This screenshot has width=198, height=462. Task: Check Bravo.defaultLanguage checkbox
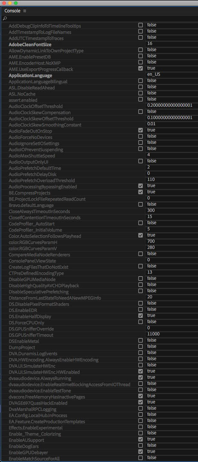coord(141,204)
